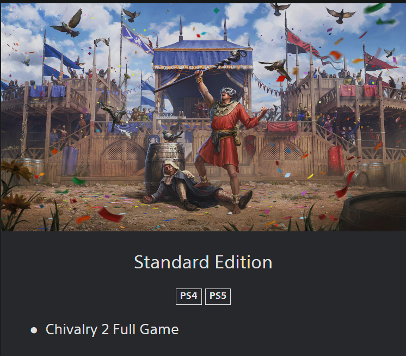Click the right arched lattice gate
406x356 pixels.
pyautogui.click(x=282, y=158)
